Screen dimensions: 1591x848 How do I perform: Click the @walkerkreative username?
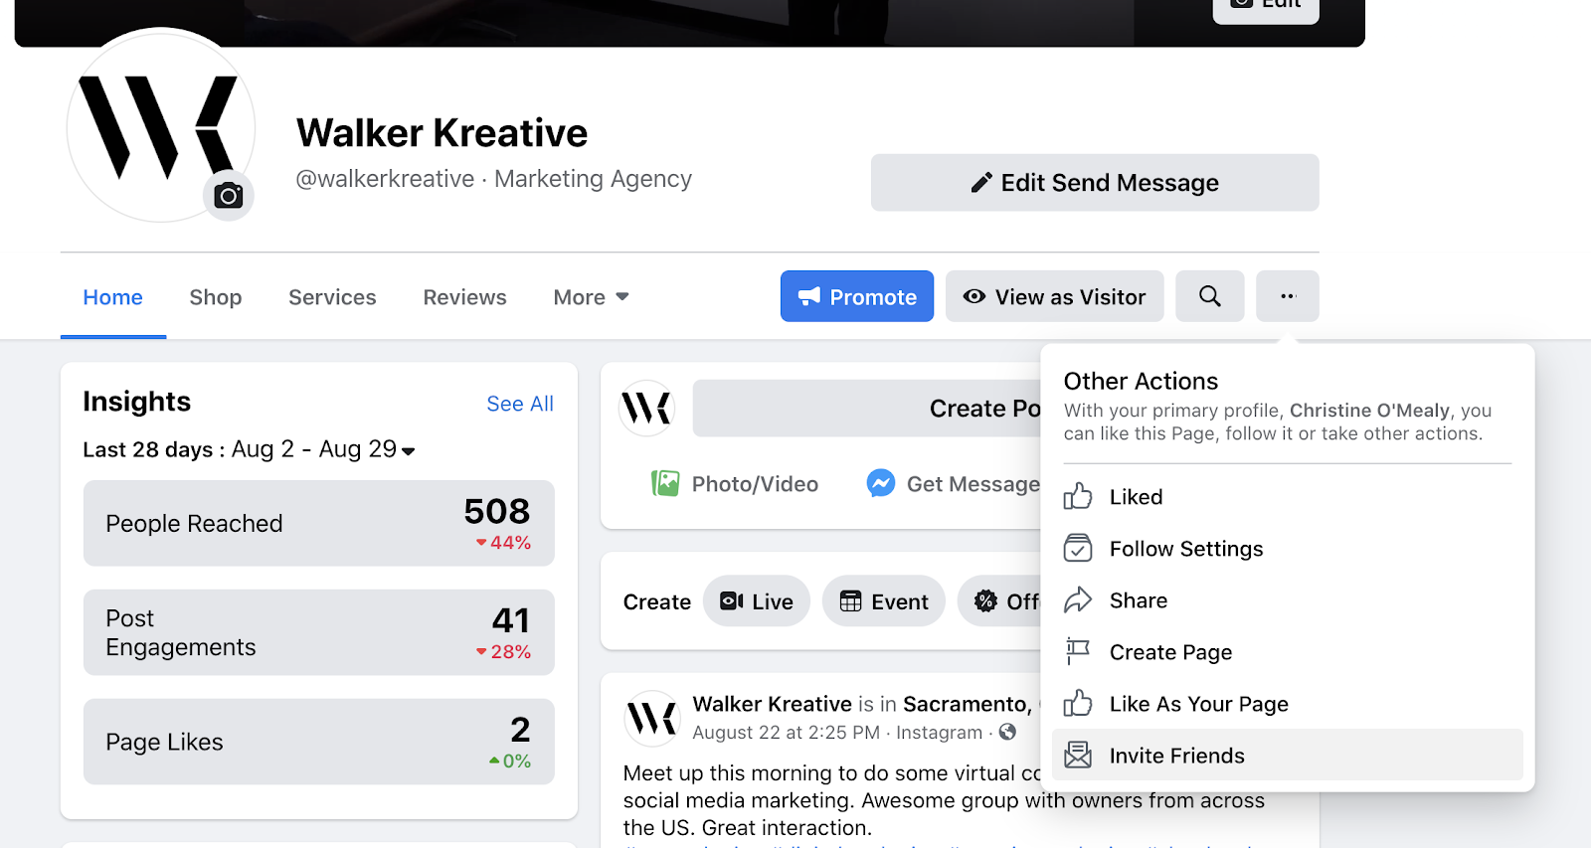click(385, 179)
